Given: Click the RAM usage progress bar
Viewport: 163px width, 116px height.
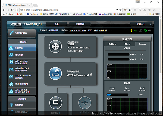Looking at the screenshot, I should [x=117, y=95].
